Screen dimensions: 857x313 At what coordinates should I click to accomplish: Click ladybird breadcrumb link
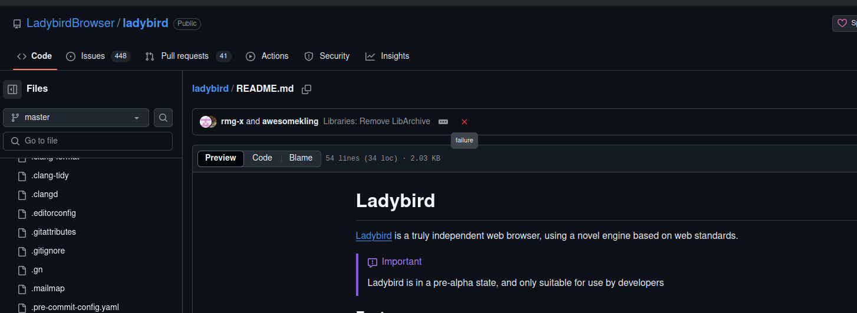pos(210,89)
